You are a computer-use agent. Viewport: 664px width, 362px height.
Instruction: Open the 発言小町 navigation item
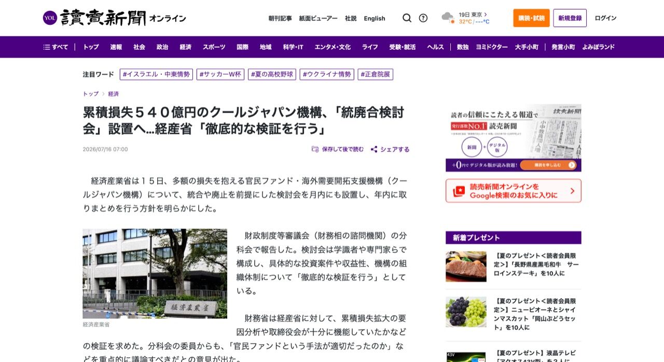[563, 47]
